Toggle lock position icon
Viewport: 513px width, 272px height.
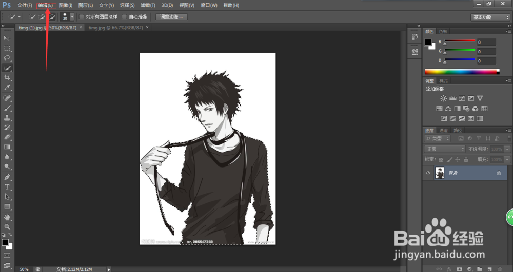click(x=458, y=160)
